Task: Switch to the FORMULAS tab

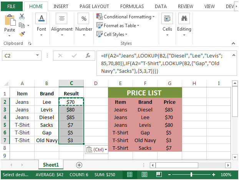Action: pos(132,7)
